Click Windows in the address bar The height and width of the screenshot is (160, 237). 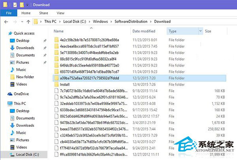point(100,21)
